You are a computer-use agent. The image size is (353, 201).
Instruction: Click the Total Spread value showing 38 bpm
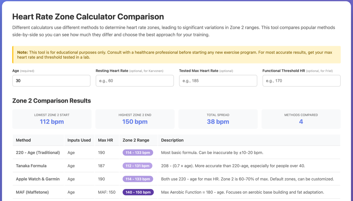coord(218,121)
